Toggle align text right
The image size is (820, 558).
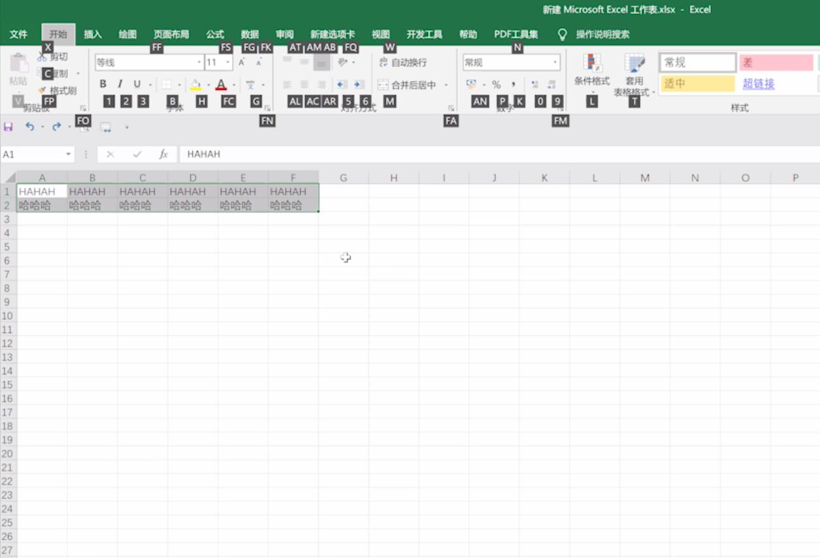321,84
